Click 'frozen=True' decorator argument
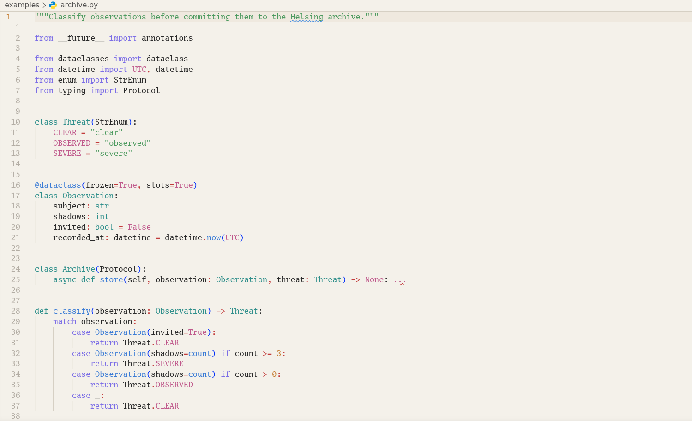 point(111,185)
